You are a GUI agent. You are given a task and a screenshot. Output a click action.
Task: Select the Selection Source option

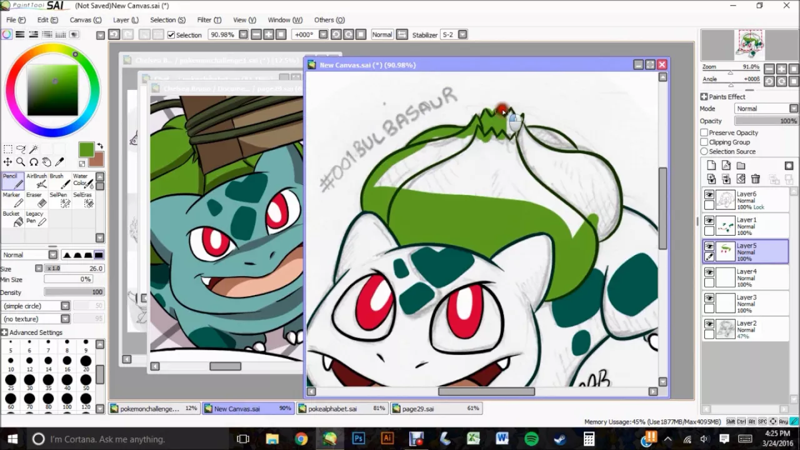click(704, 151)
